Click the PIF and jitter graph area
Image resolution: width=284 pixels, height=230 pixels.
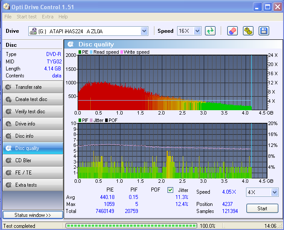coord(172,151)
